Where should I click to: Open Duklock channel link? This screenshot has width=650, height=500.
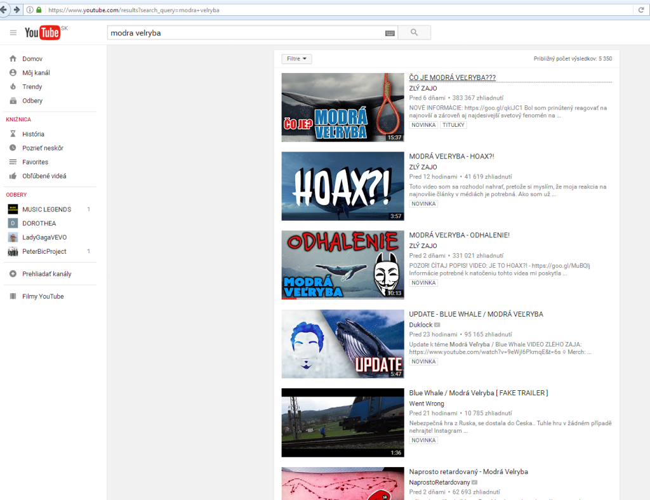[x=421, y=325]
